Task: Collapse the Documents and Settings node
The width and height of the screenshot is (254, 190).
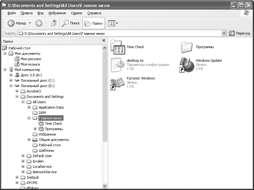Action: (x=17, y=97)
